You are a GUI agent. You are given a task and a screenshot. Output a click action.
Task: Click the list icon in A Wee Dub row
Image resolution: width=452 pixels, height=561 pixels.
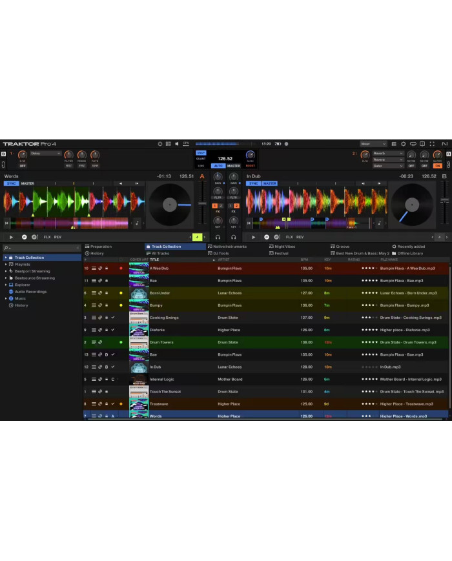94,268
